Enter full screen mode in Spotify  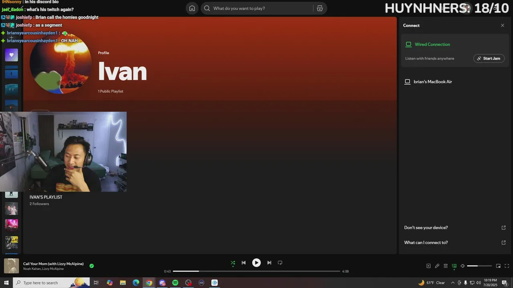(507, 266)
